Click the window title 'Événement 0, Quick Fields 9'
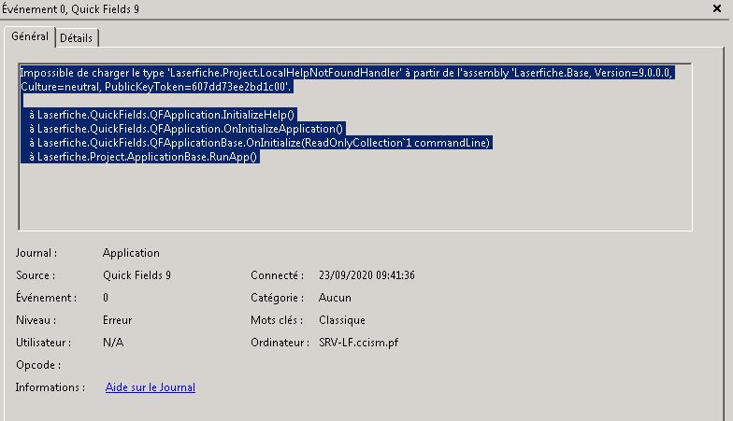 tap(71, 9)
